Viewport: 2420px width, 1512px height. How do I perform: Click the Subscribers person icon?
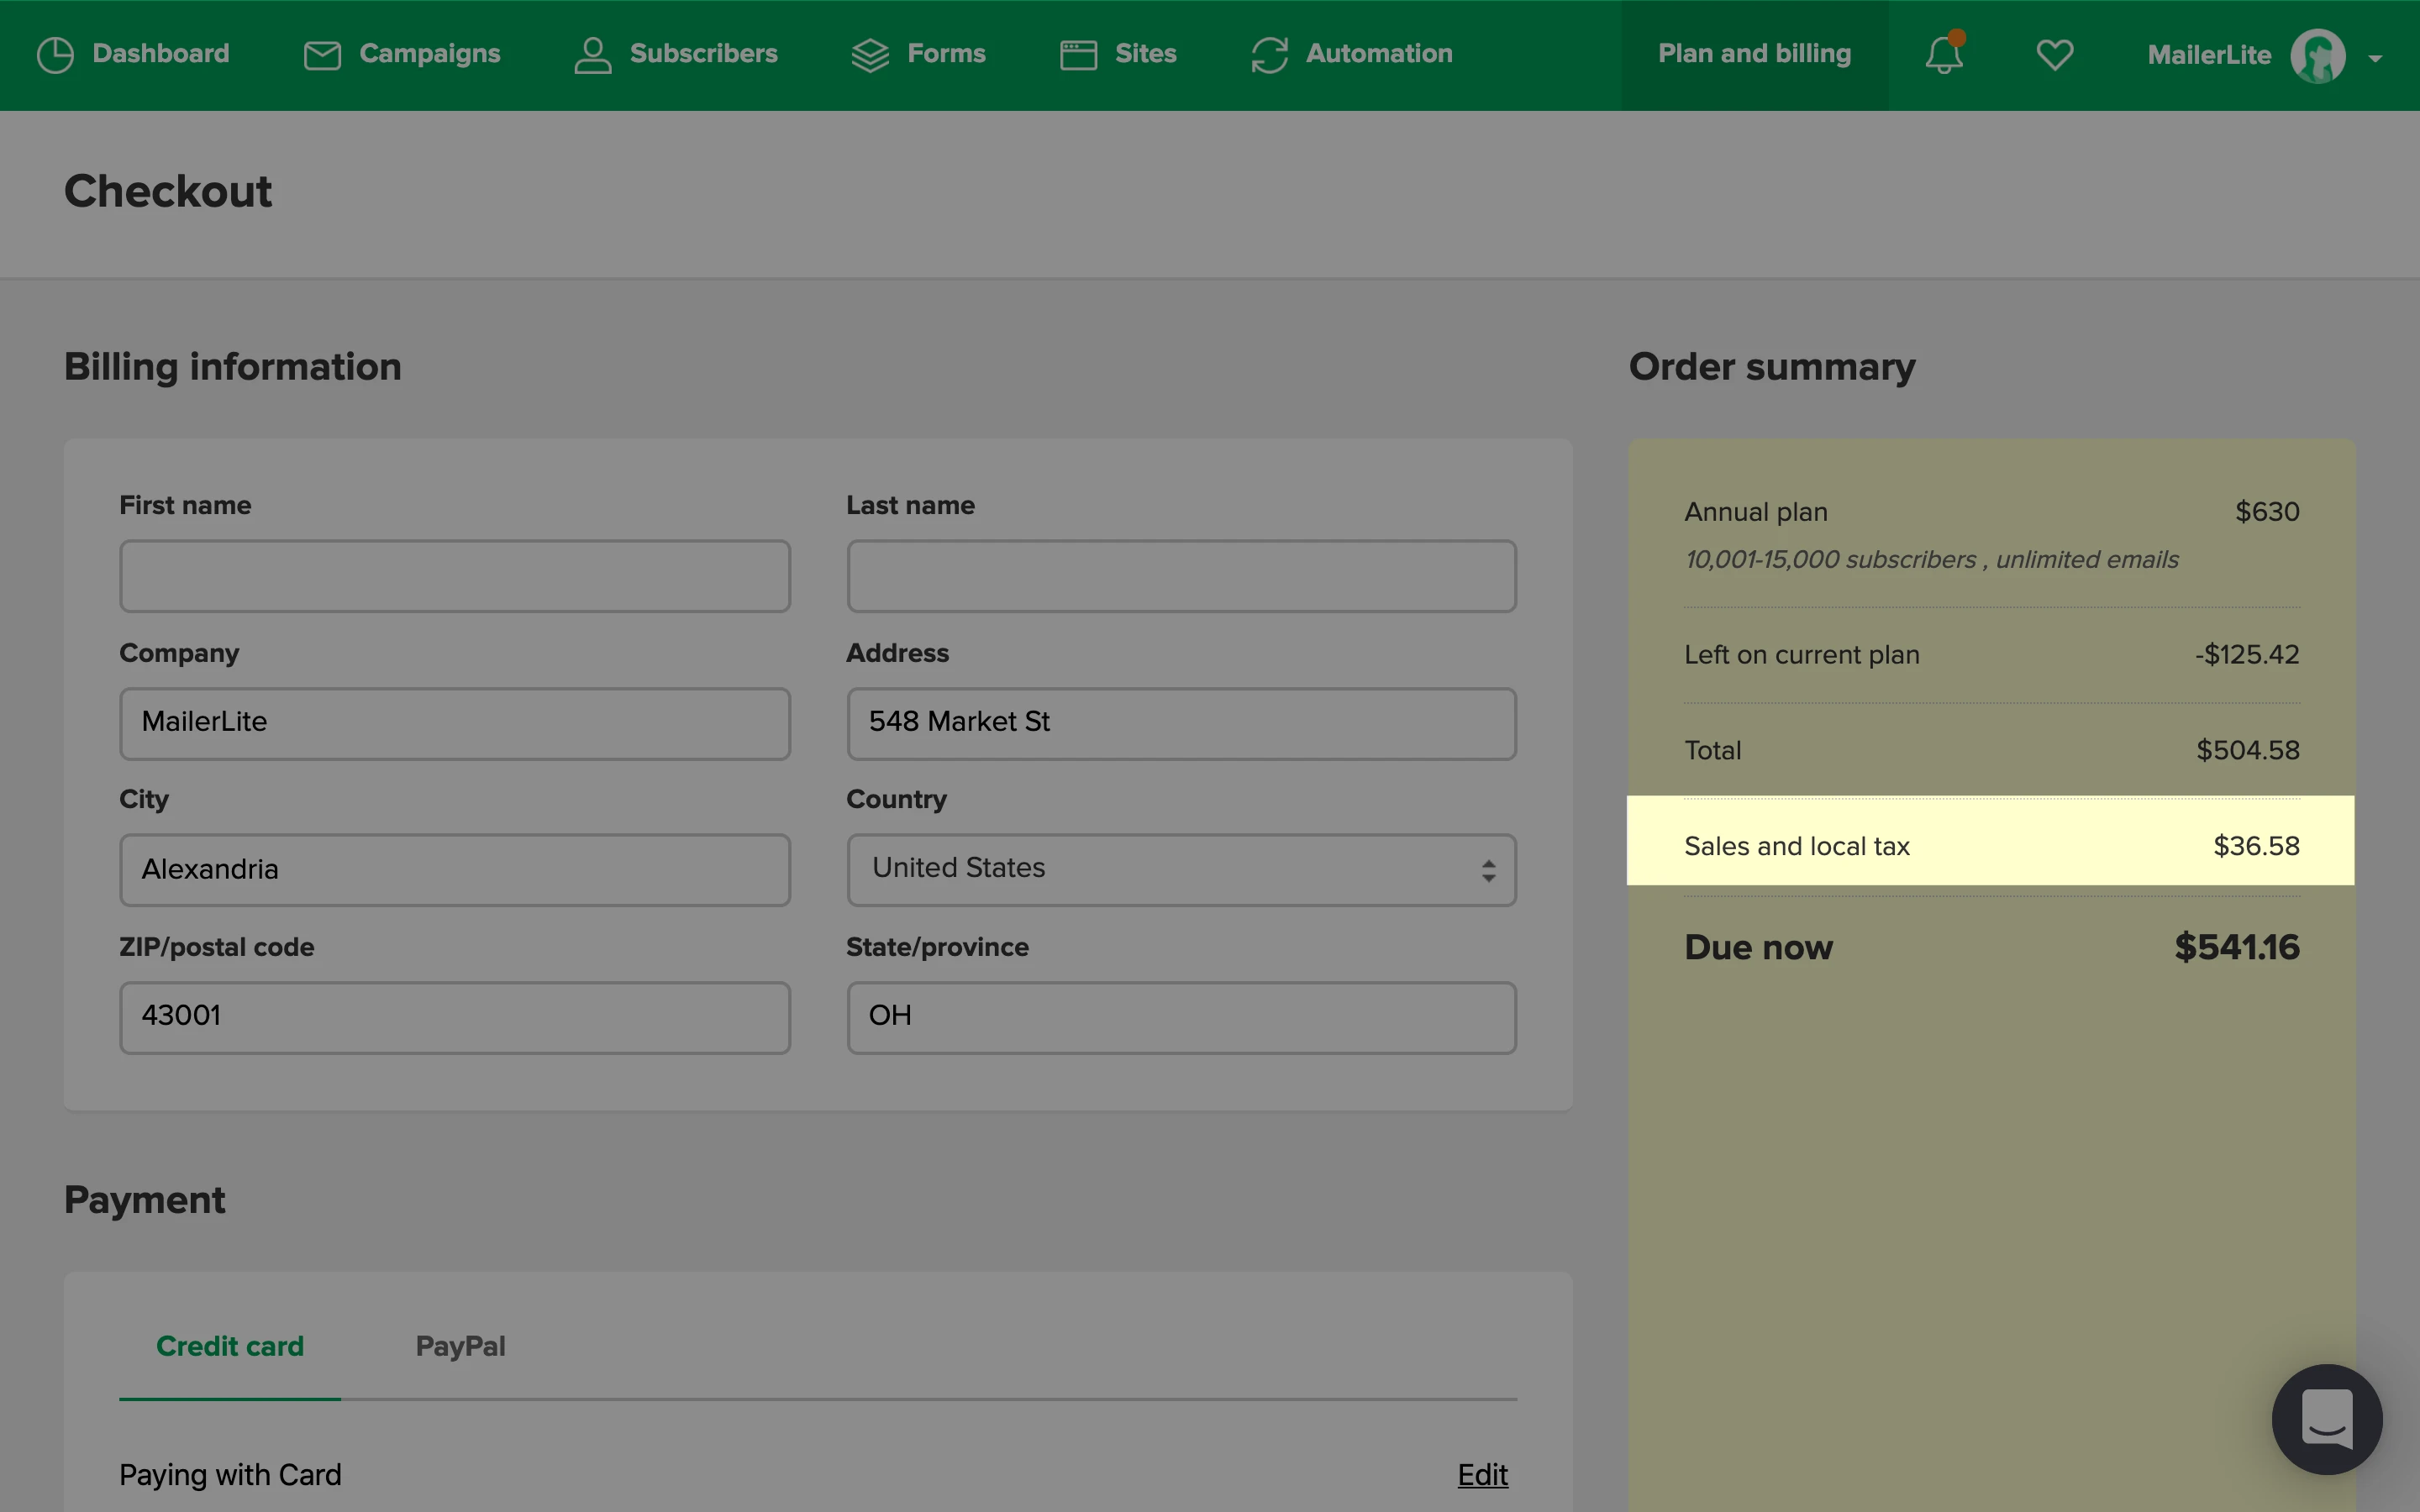pos(592,55)
